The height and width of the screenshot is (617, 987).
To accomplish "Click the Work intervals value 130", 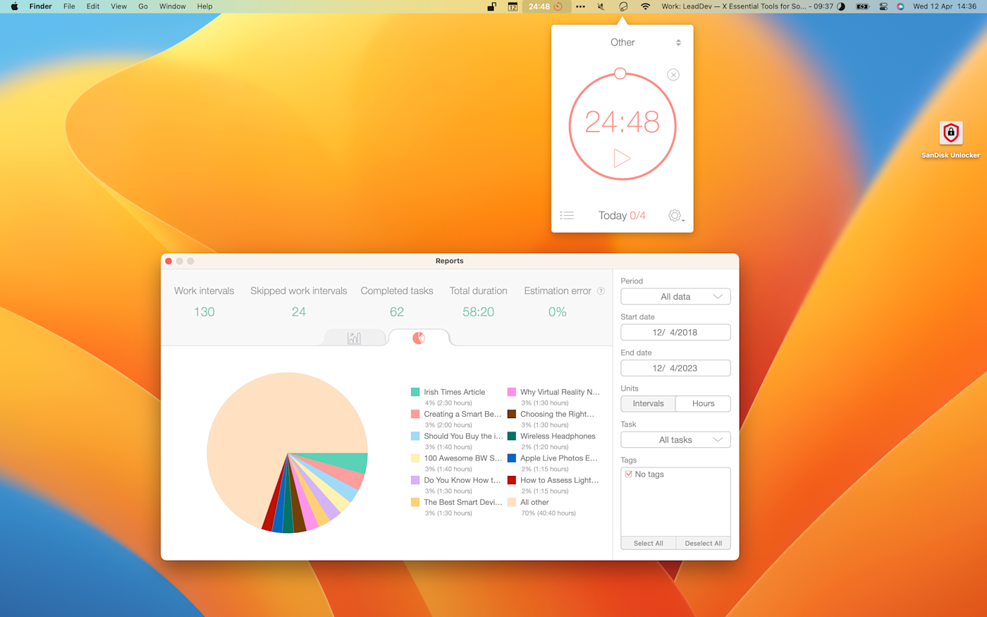I will point(204,312).
